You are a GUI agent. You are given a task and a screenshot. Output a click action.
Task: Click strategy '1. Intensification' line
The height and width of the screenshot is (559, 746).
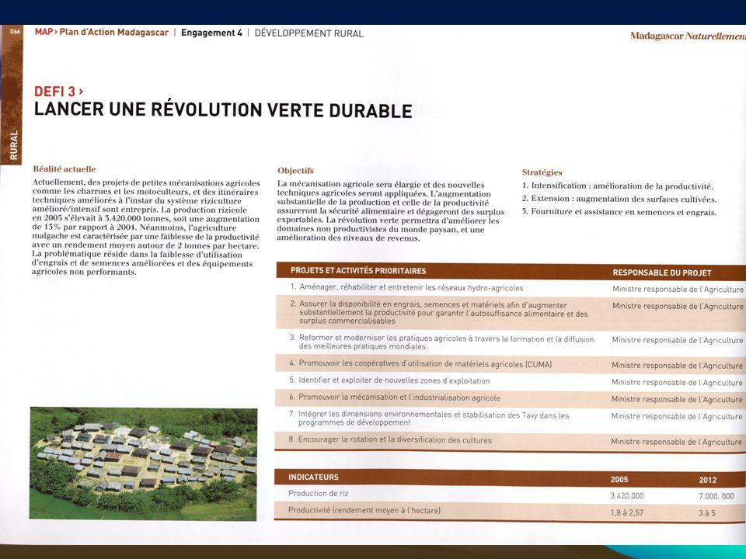[x=617, y=186]
